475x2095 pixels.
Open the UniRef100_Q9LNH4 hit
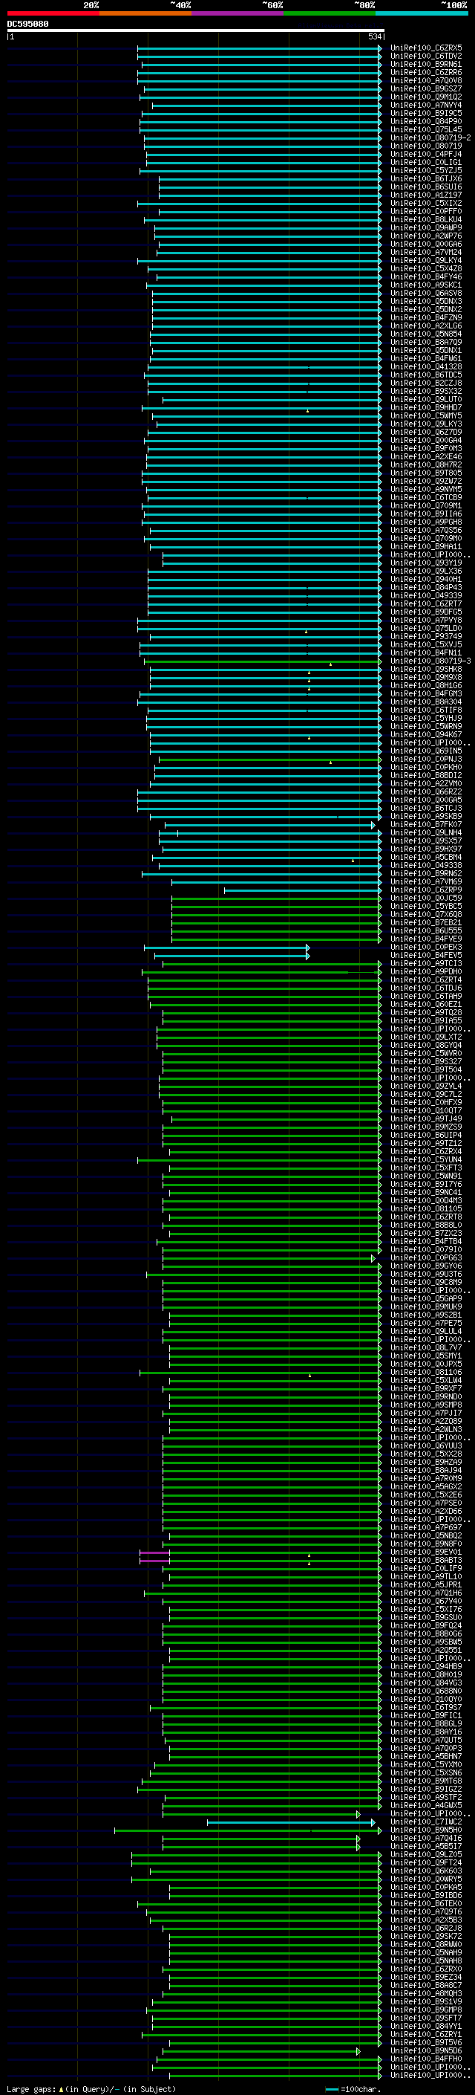[x=426, y=833]
